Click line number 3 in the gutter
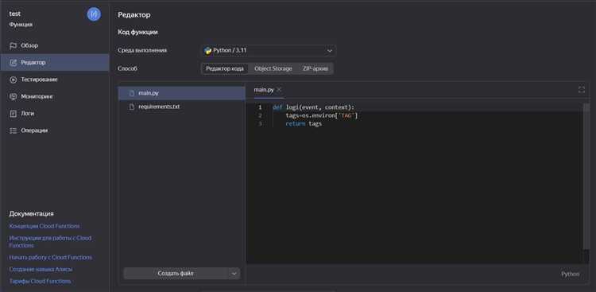 [x=260, y=124]
